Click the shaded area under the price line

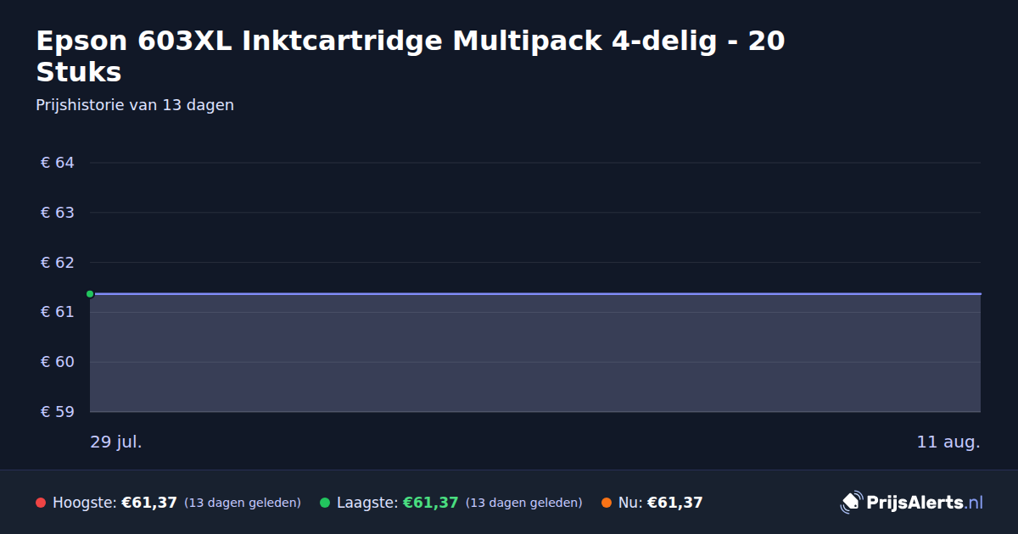pos(535,353)
